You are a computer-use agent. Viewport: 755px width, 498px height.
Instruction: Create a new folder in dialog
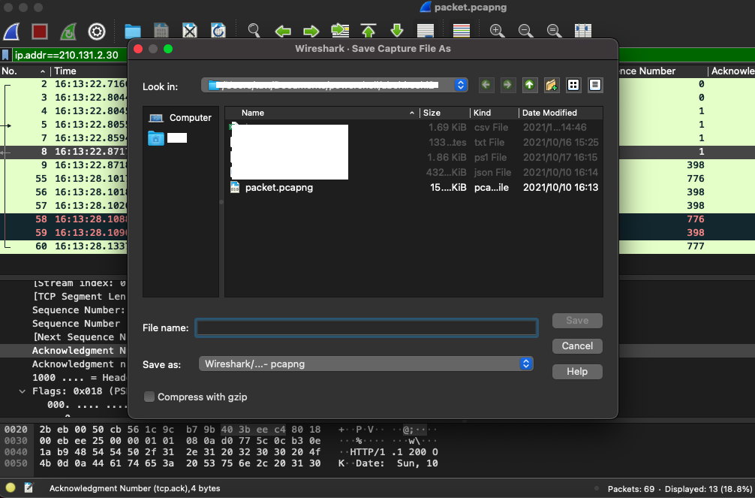click(x=552, y=86)
